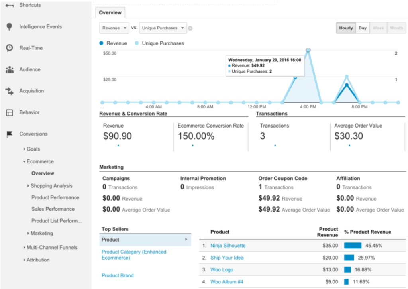Click the 45.45% revenue bar for Ninja Silhouette
Screen dimensions: 408x289
tap(354, 246)
